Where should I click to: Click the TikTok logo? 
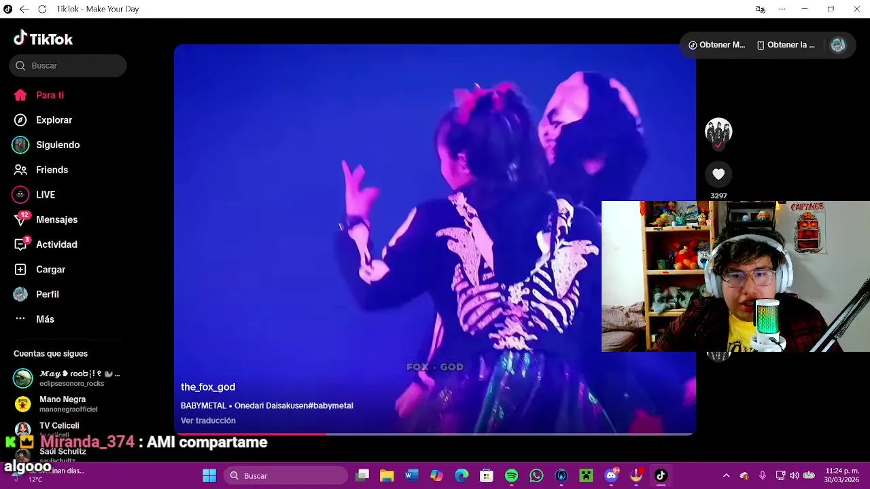[x=43, y=39]
